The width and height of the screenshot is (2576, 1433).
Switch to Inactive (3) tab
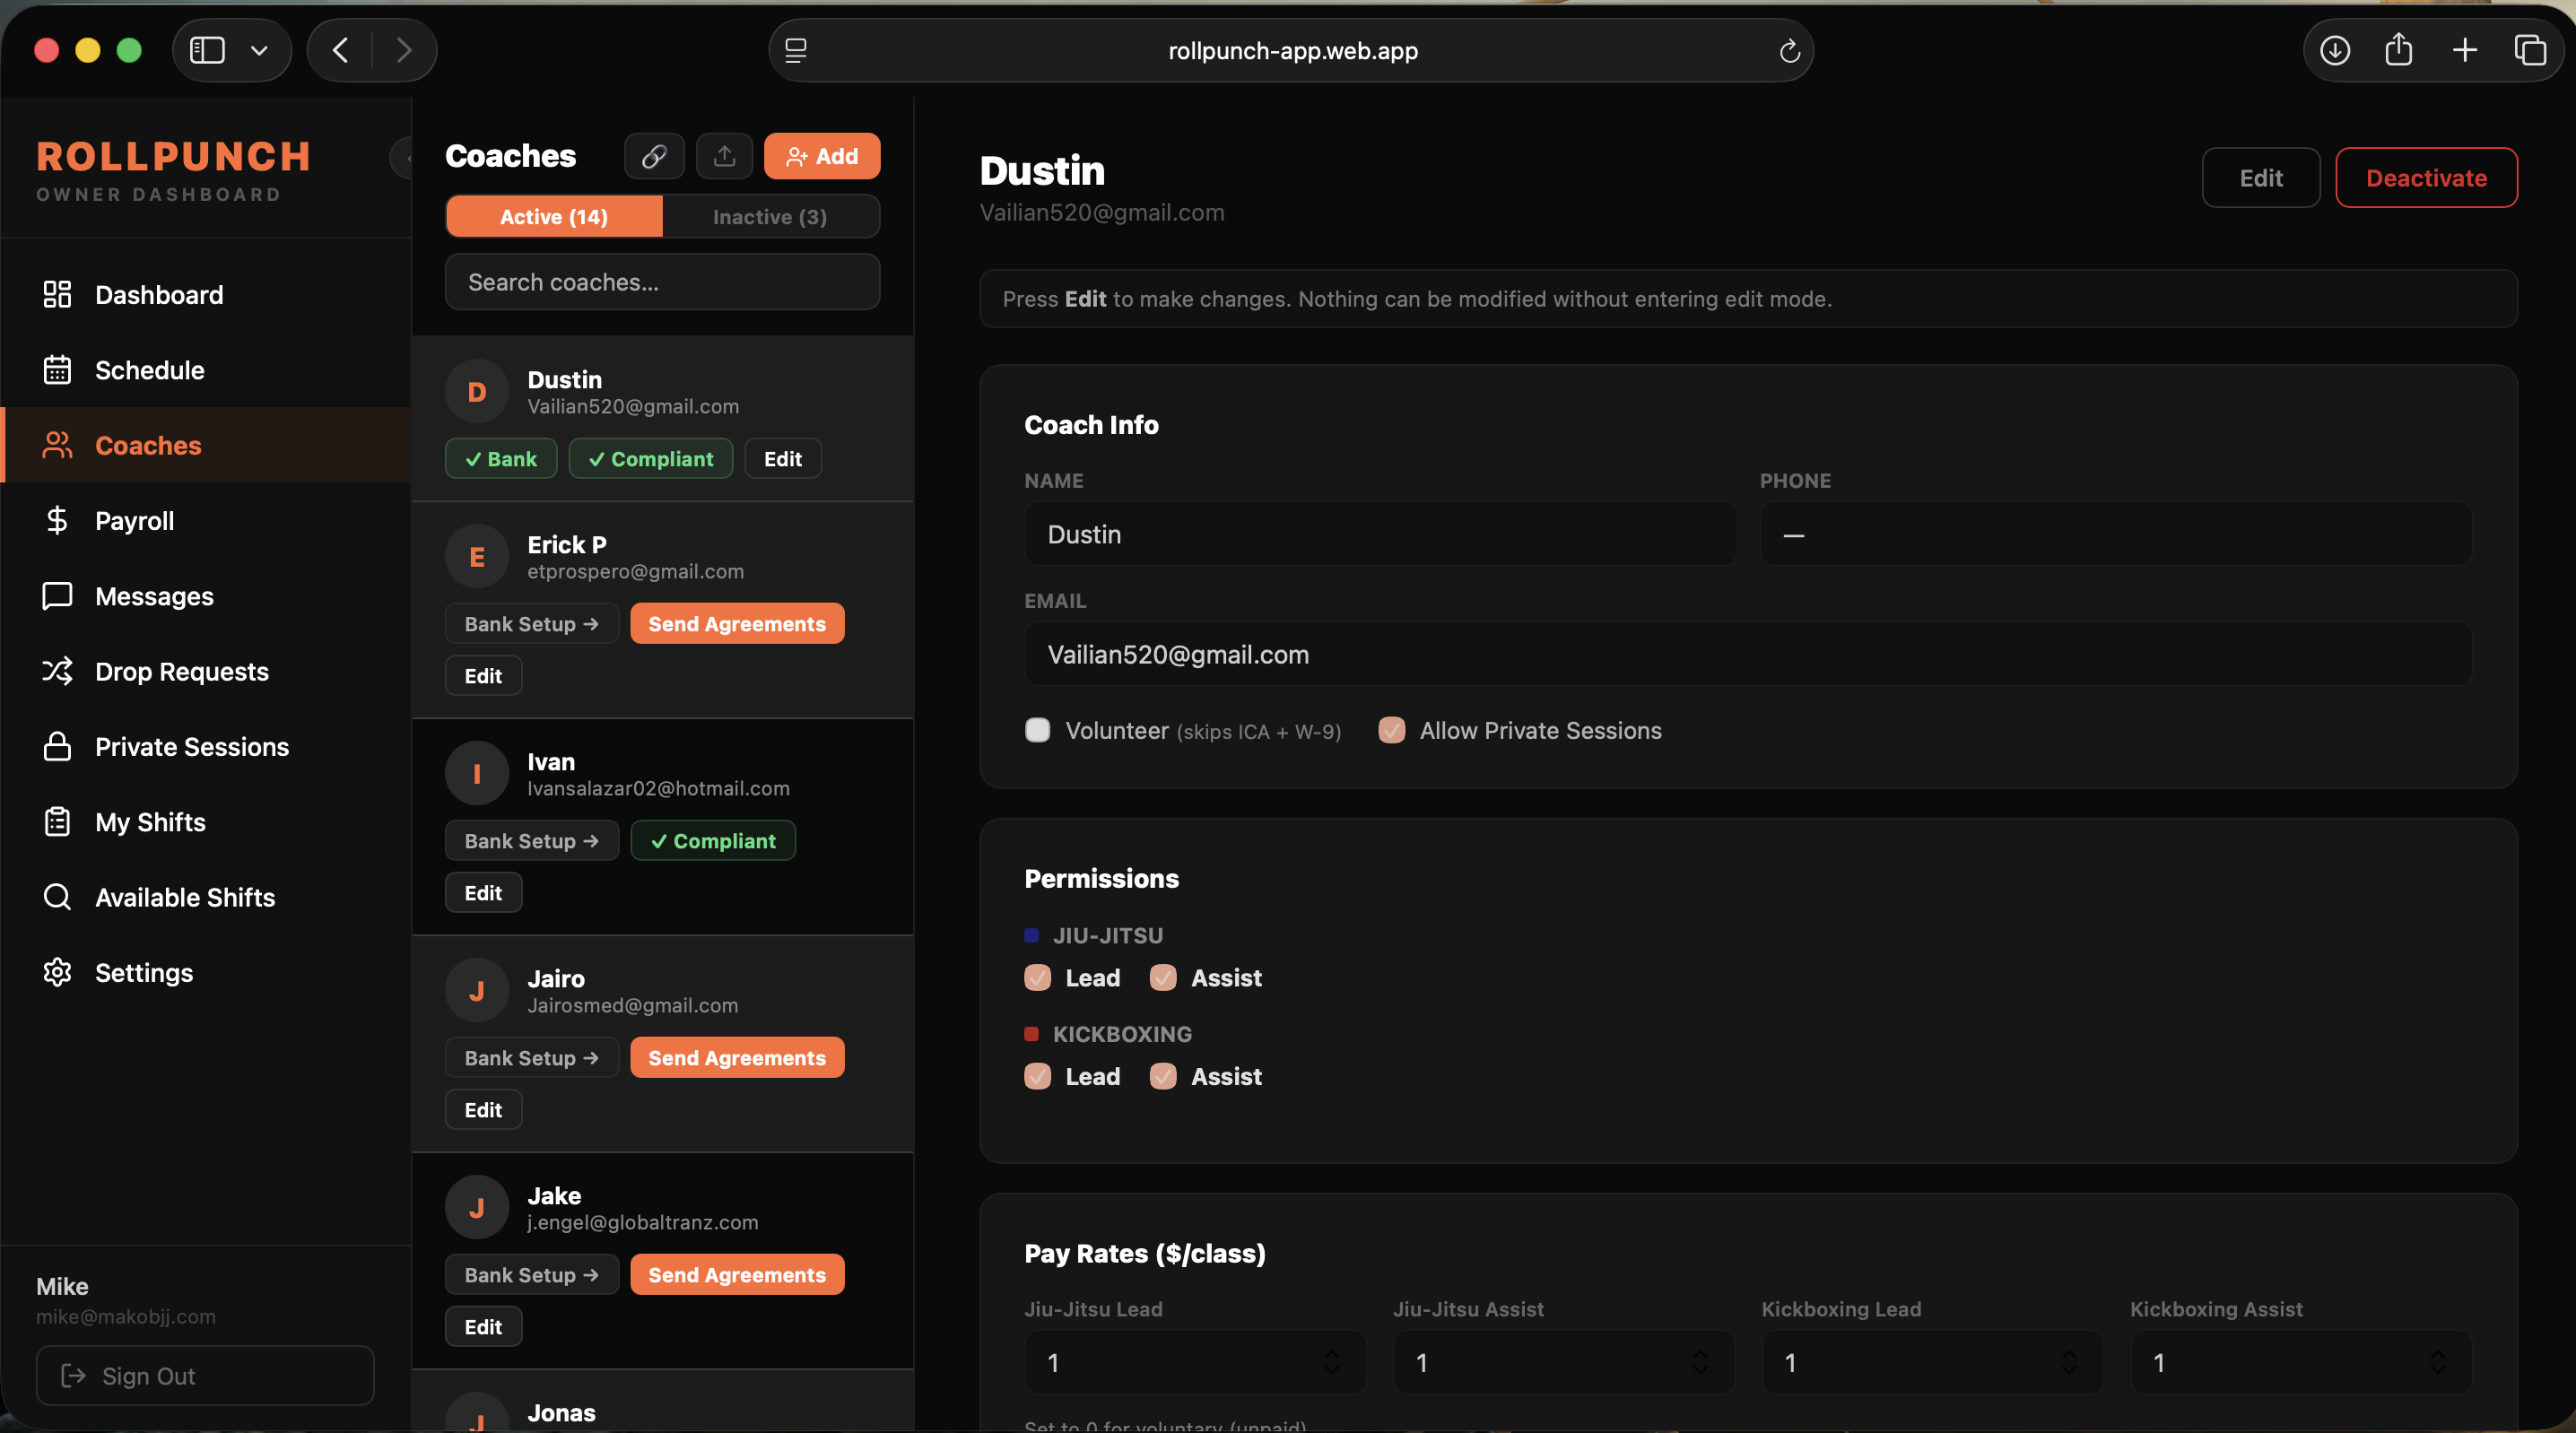pos(770,217)
